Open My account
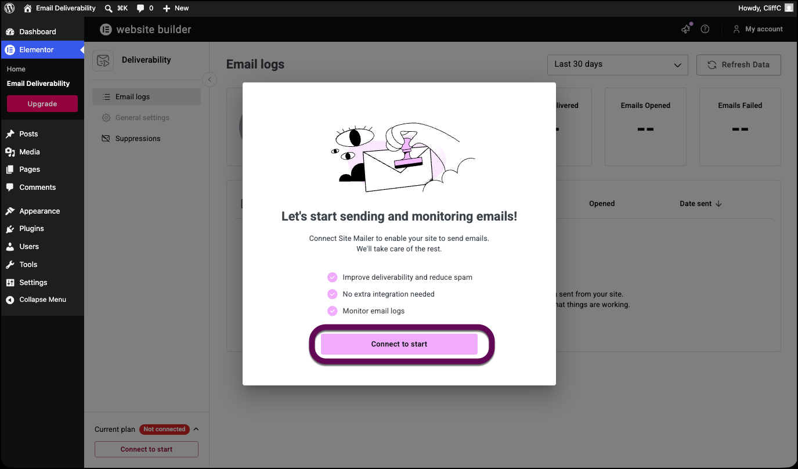Image resolution: width=798 pixels, height=469 pixels. (758, 29)
